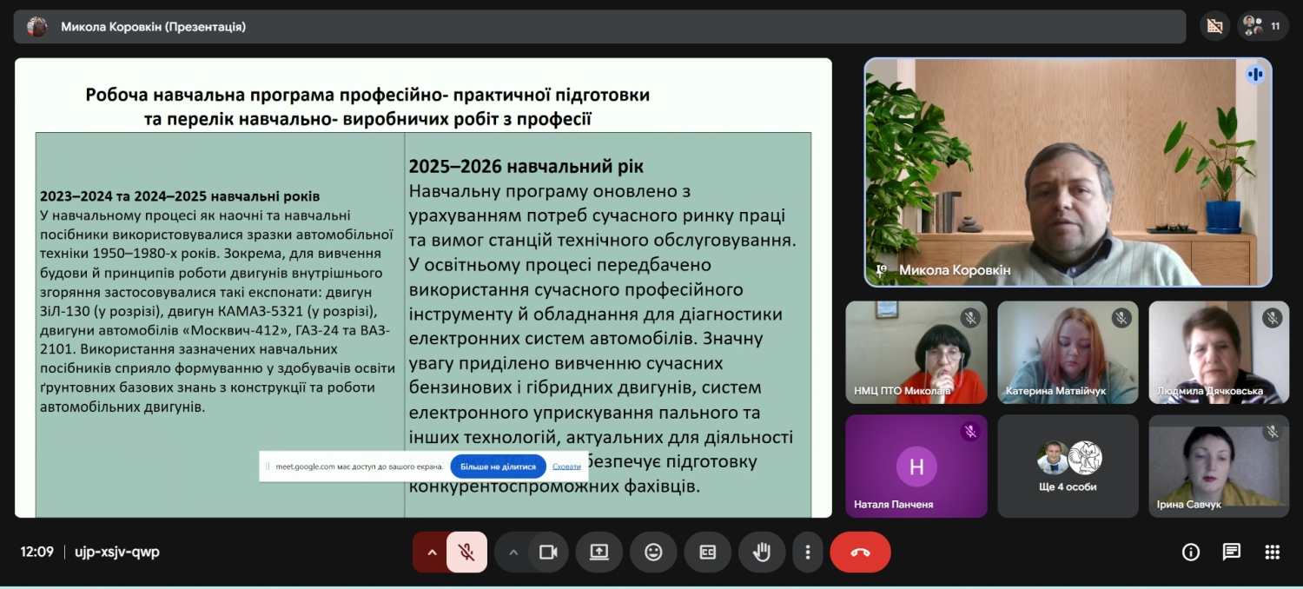This screenshot has height=589, width=1303.
Task: Open the chat panel icon
Action: (1231, 552)
